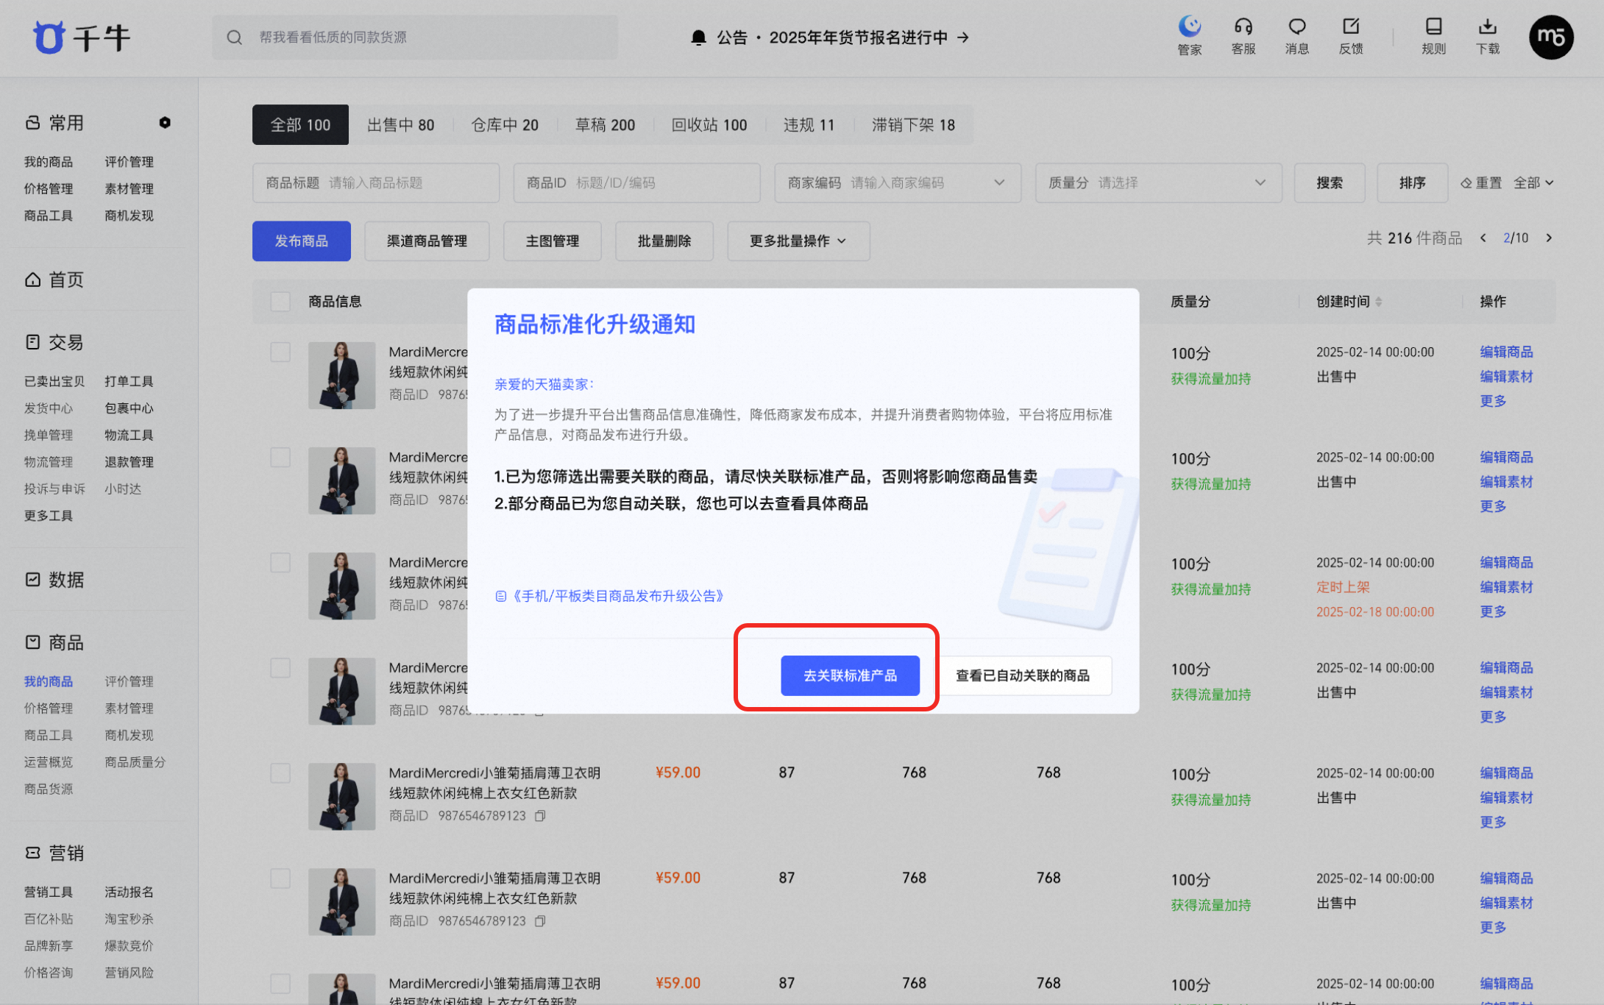1604x1005 pixels.
Task: Open 手机/平板类目商品发布升级公告 link
Action: click(x=617, y=596)
